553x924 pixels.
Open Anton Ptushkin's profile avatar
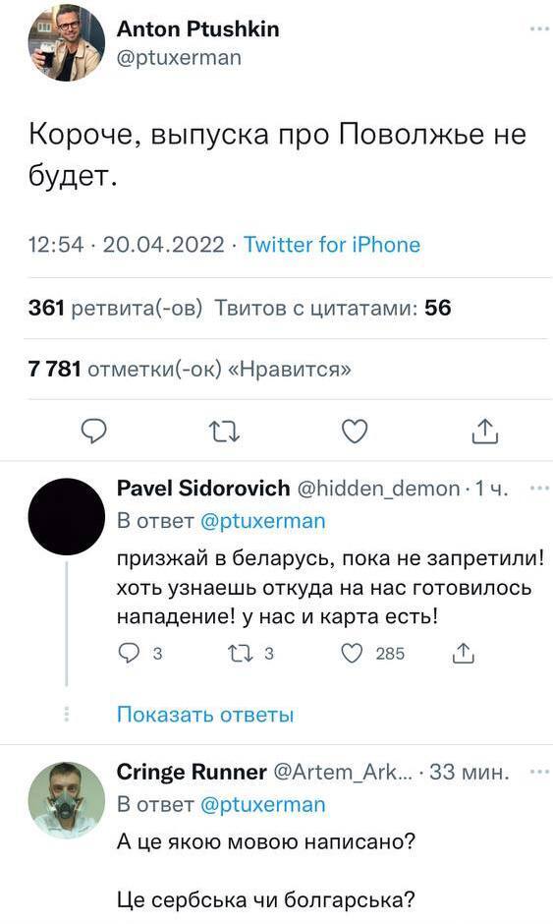pos(67,42)
